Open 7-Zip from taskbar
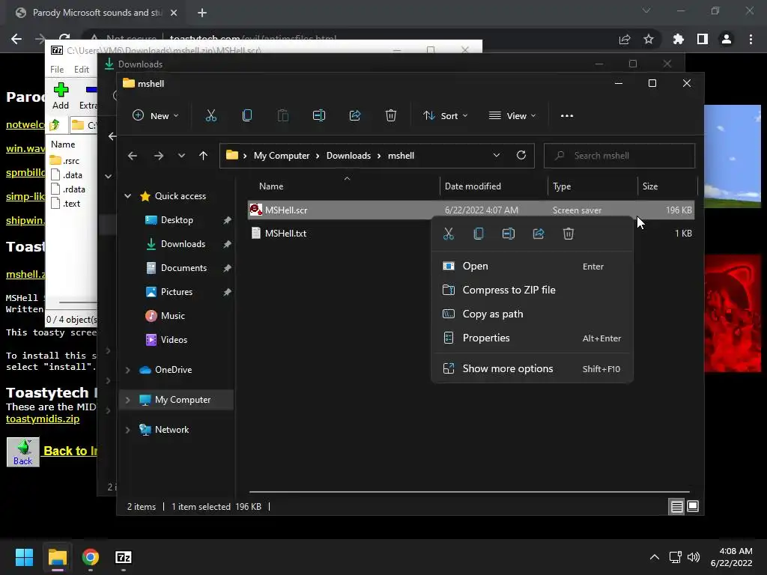This screenshot has width=767, height=575. (x=124, y=557)
